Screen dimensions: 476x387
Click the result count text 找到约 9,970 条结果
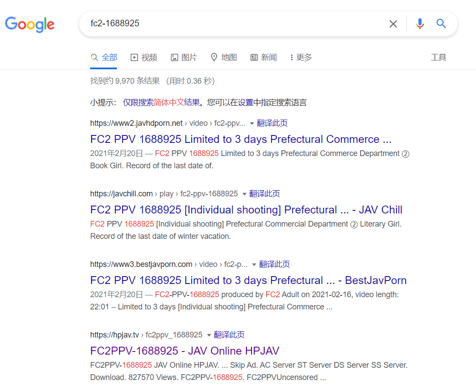(125, 81)
